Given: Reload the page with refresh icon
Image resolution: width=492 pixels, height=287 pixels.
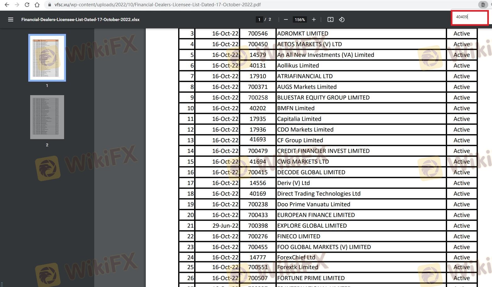Looking at the screenshot, I should tap(27, 5).
